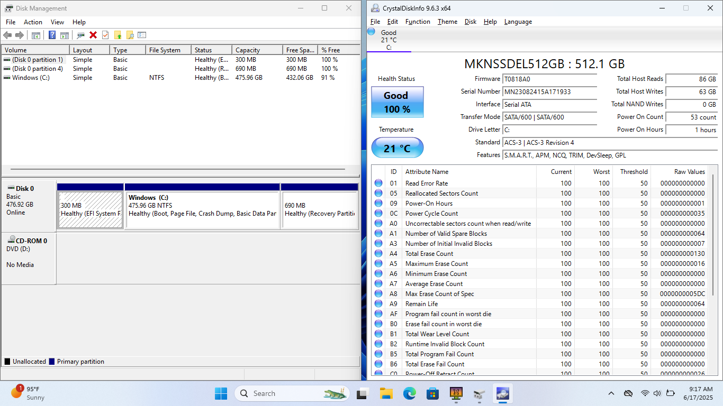Open Help via the blue question mark icon

52,35
